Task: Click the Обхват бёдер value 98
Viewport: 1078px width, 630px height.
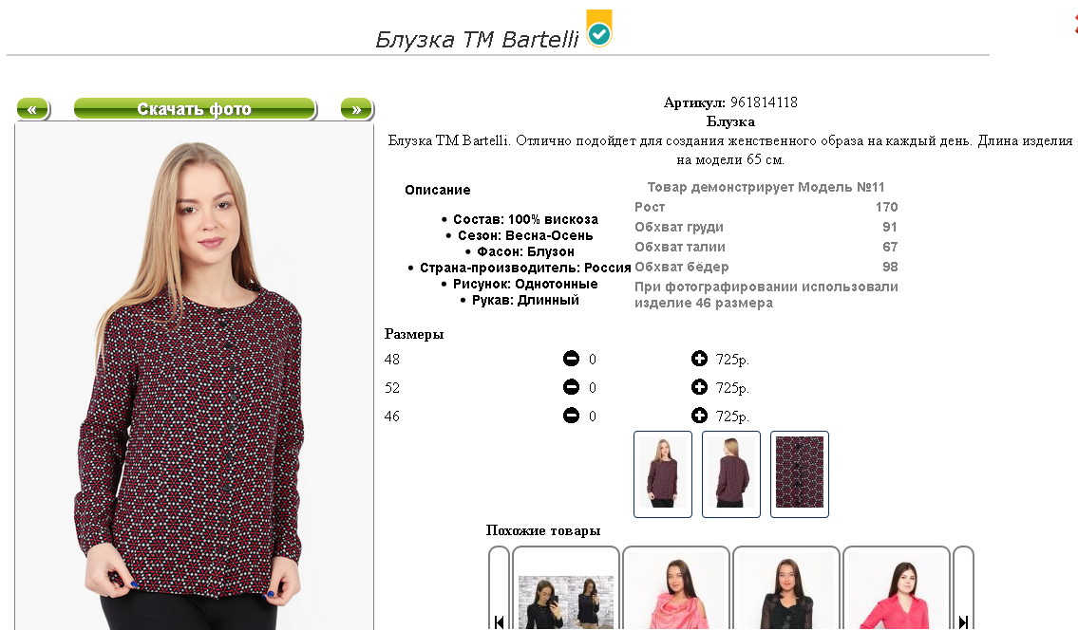Action: [x=890, y=267]
